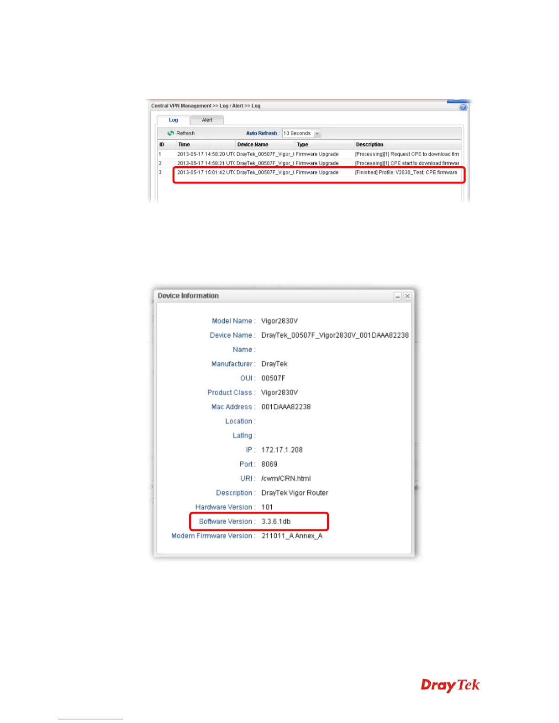The height and width of the screenshot is (723, 559).
Task: Click Software Version value 3.3.6.1db
Action: [276, 521]
